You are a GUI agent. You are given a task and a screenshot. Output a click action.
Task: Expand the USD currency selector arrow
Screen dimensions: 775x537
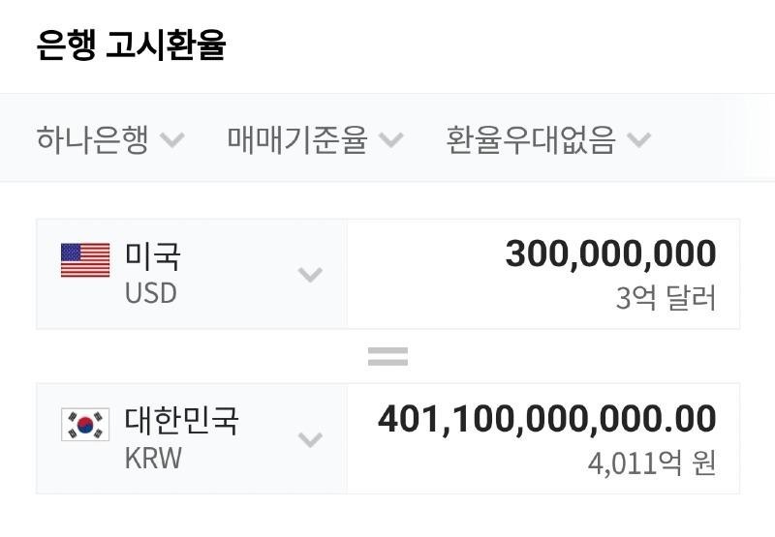310,275
